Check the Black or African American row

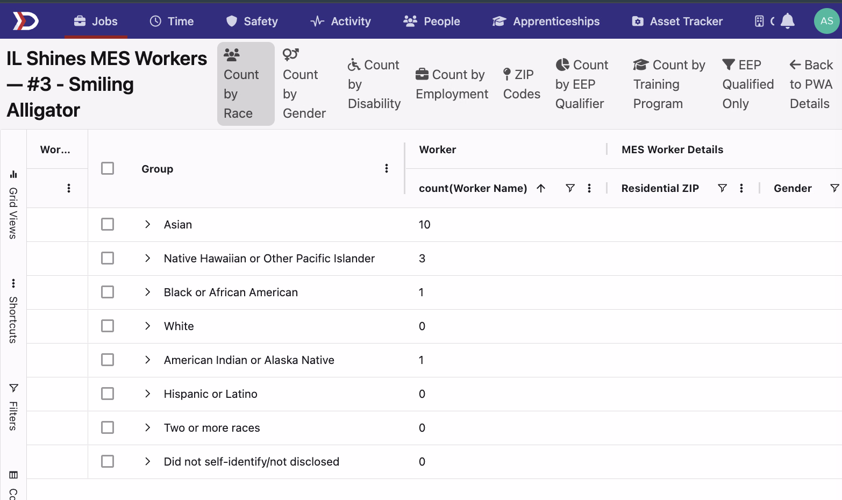[108, 292]
